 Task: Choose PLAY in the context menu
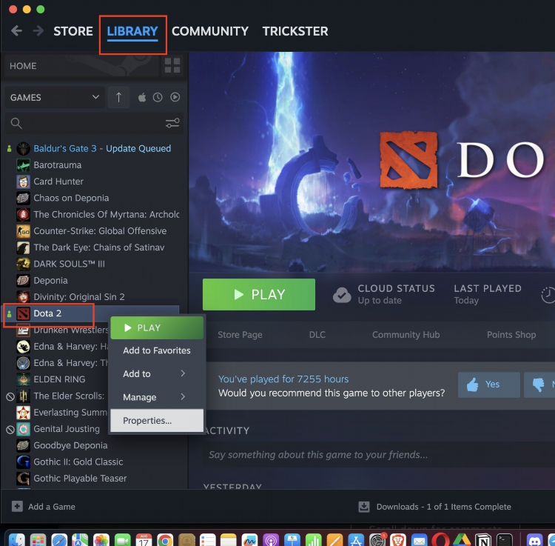point(157,327)
